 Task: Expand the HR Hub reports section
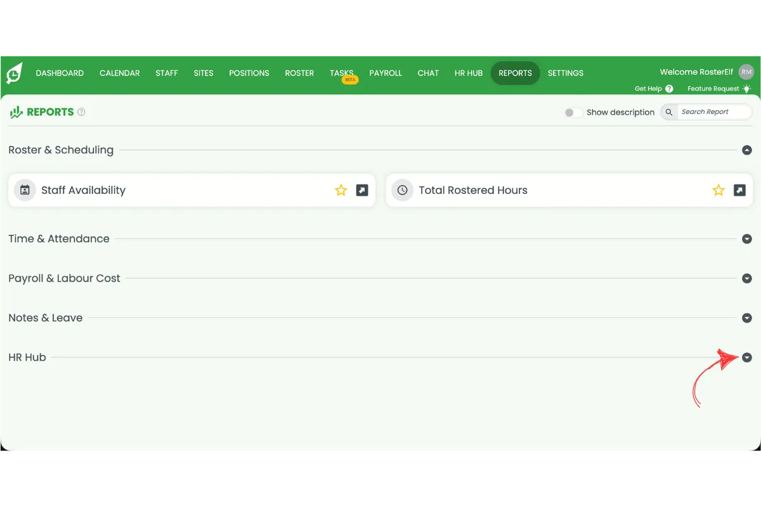[x=747, y=357]
